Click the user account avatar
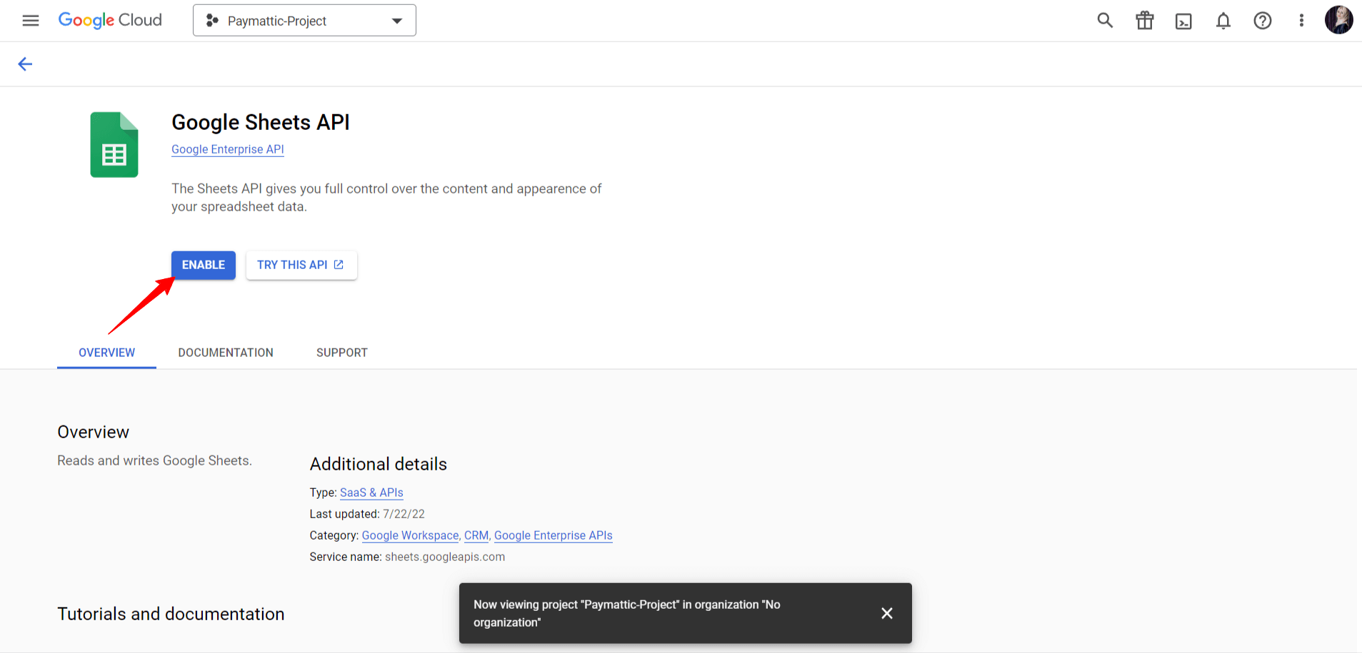Screen dimensions: 1362x653 pos(1338,20)
